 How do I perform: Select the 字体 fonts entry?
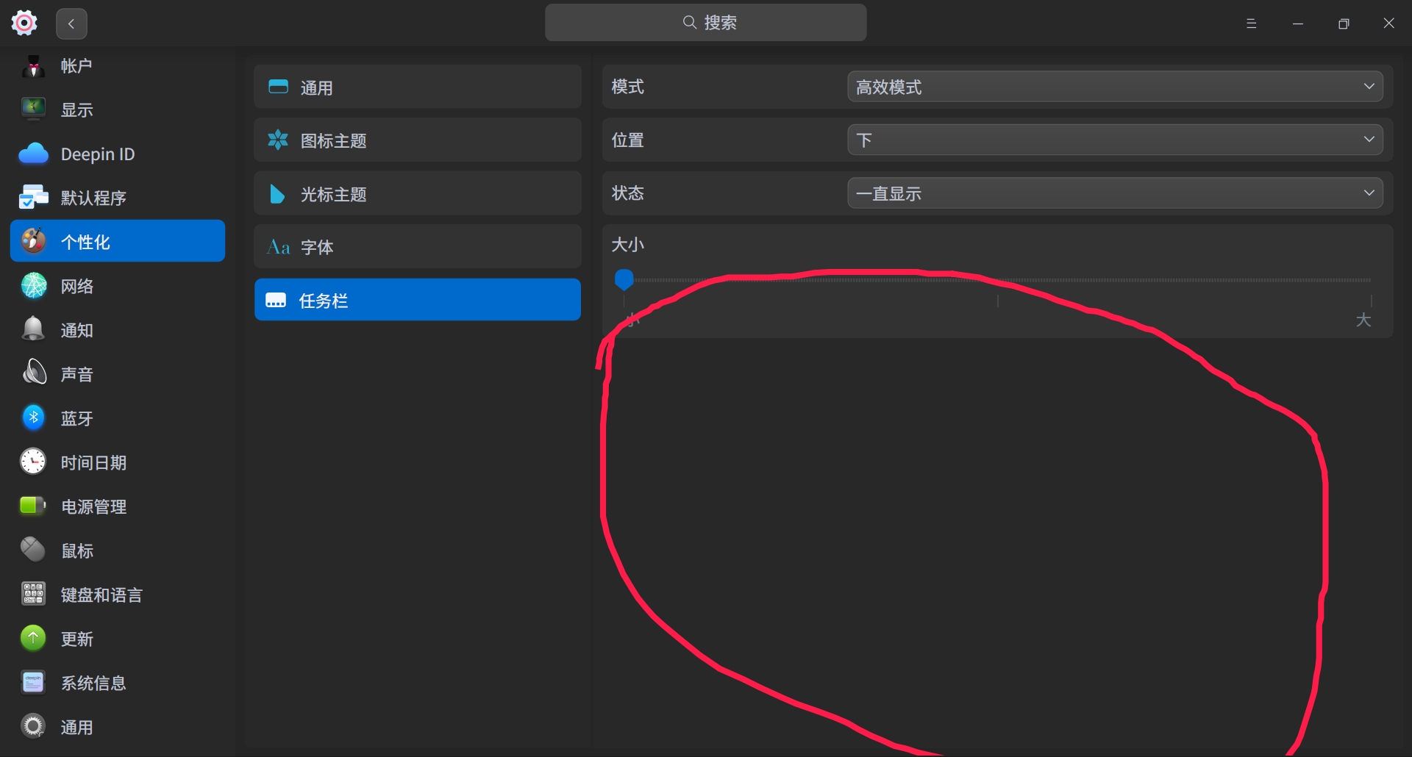tap(417, 246)
